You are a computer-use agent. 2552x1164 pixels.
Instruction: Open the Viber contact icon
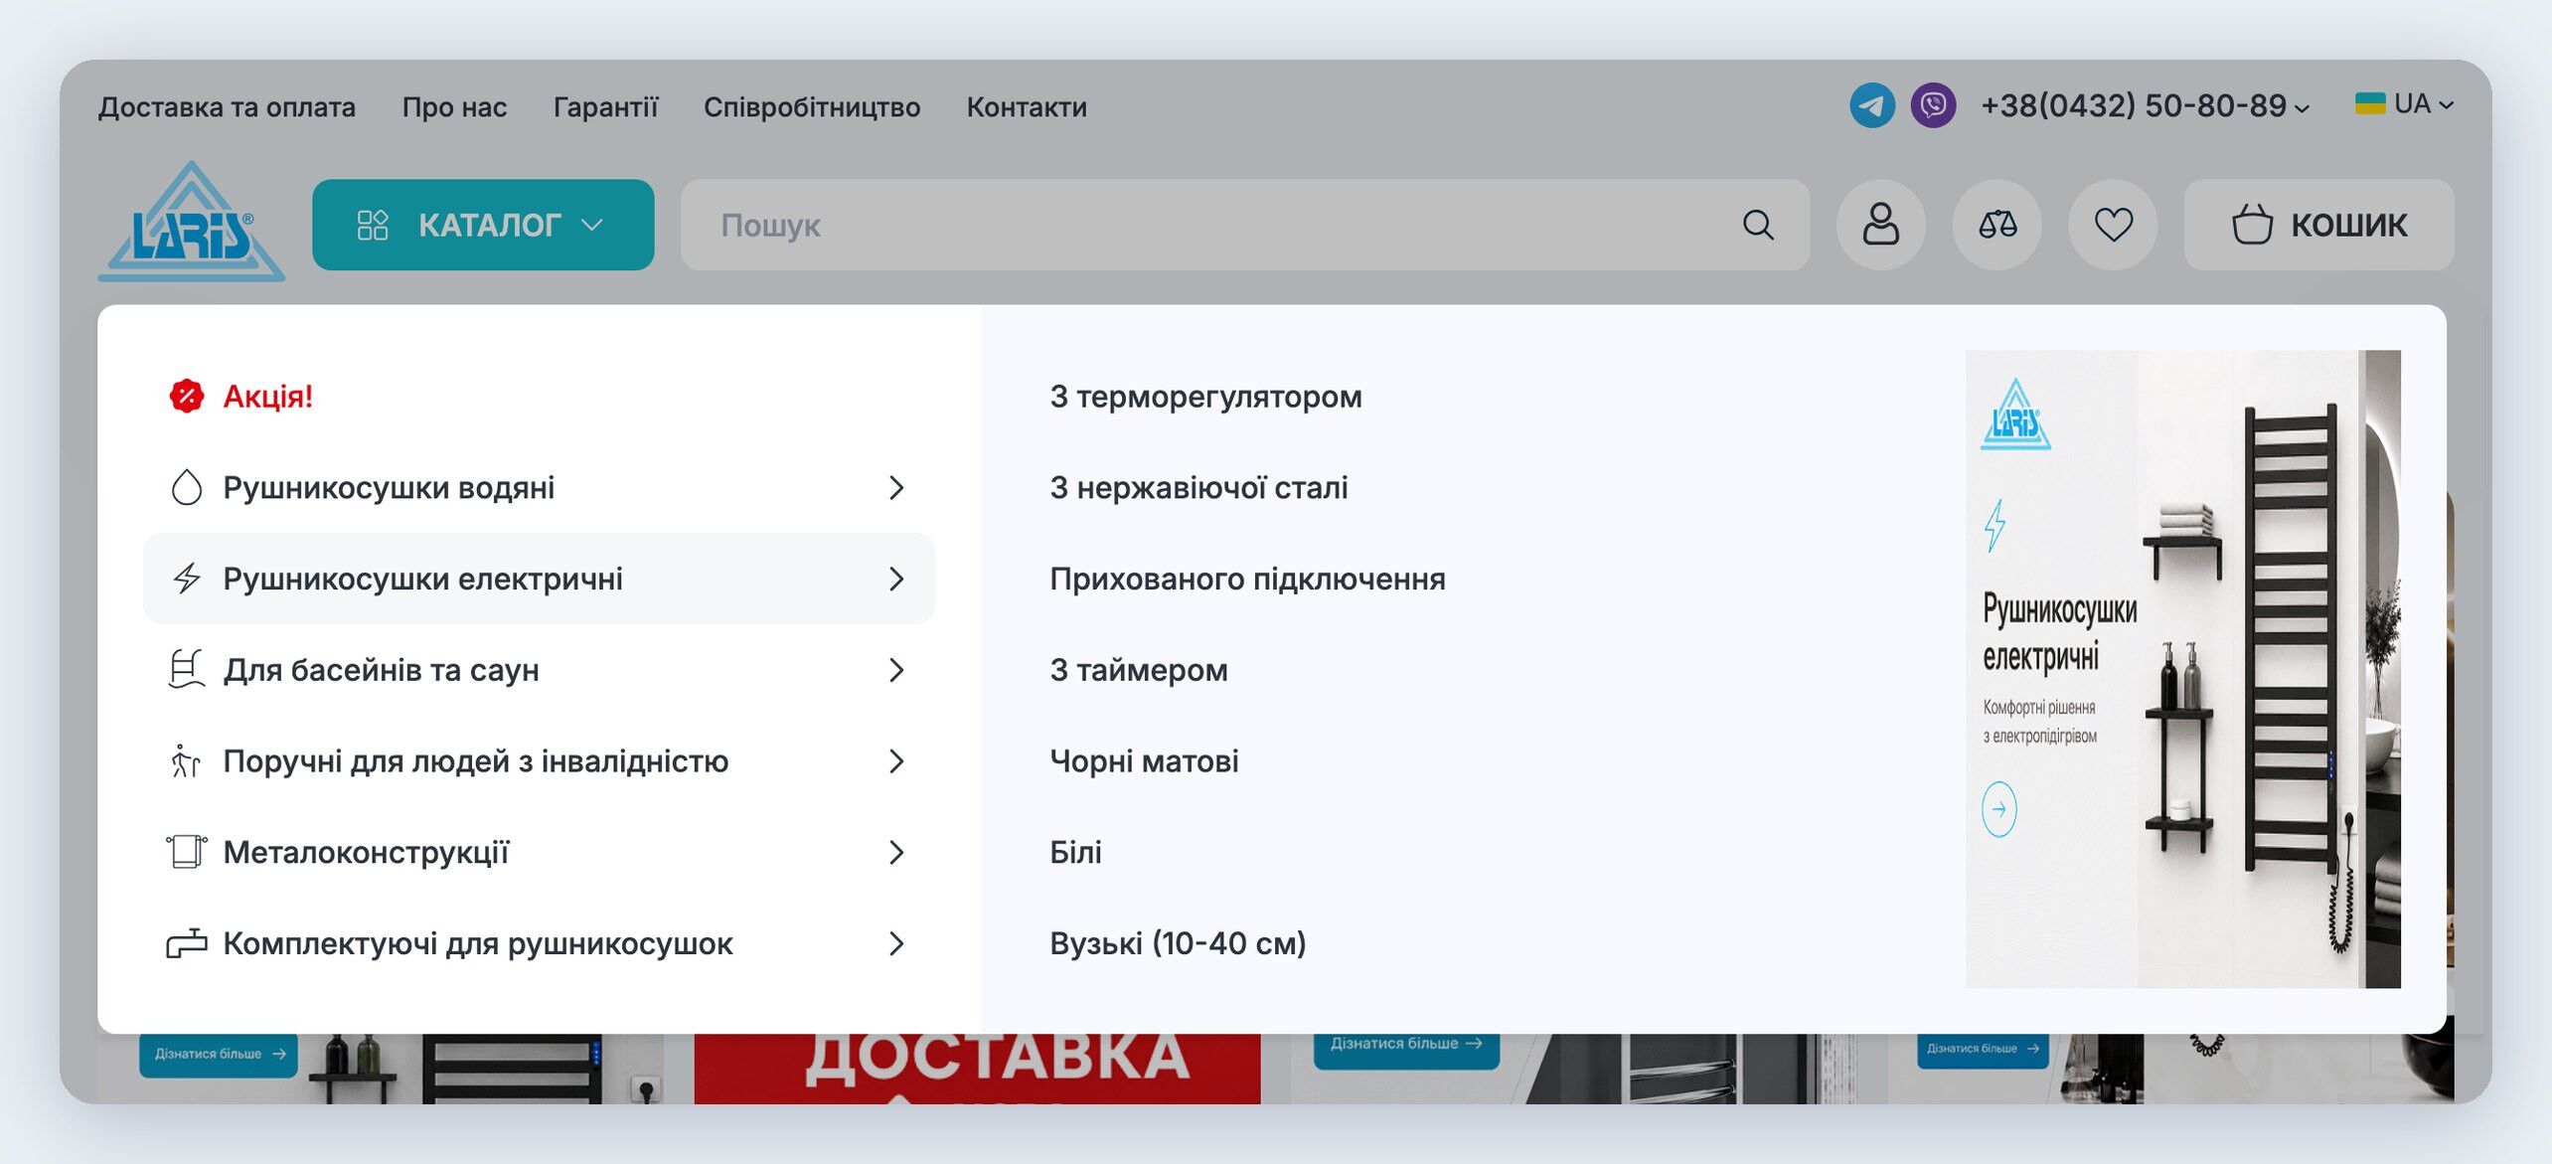(x=1933, y=105)
